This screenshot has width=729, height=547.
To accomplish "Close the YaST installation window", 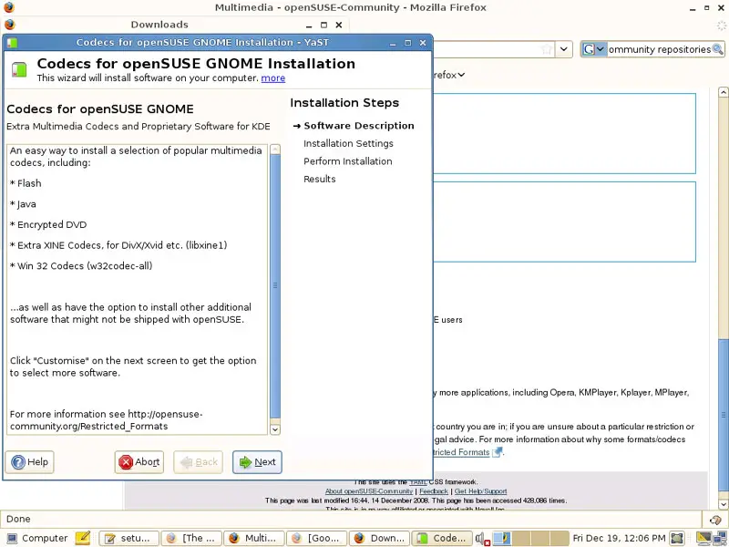I will point(423,43).
